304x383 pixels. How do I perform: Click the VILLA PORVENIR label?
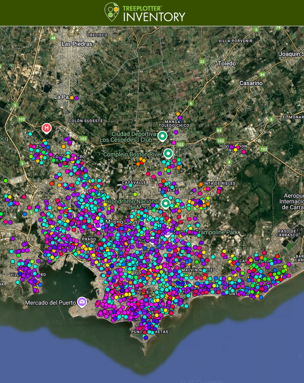[x=235, y=41]
